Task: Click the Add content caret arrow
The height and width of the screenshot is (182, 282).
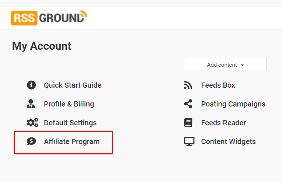Action: 242,65
